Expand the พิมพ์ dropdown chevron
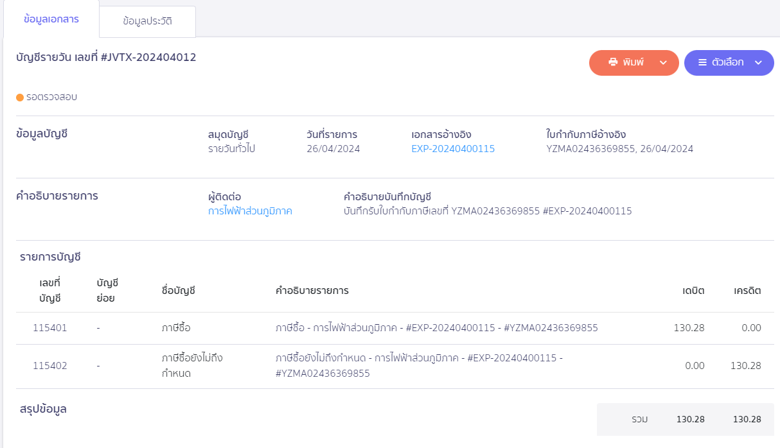780x448 pixels. pyautogui.click(x=663, y=63)
